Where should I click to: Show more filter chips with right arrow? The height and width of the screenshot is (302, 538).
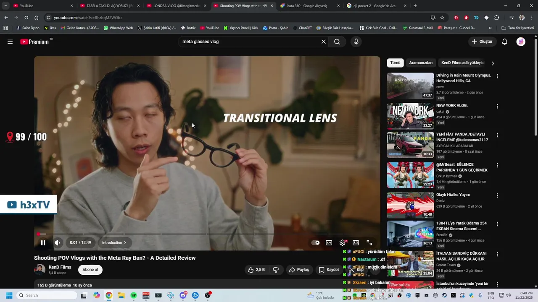(493, 63)
